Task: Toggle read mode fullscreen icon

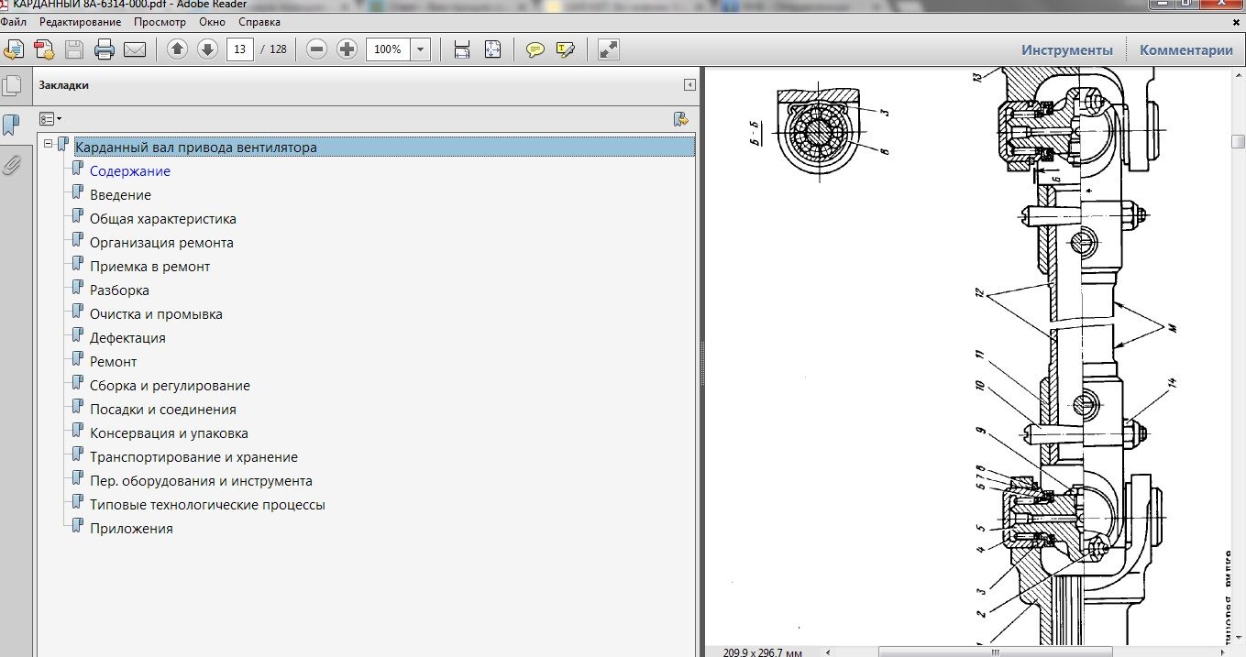Action: (x=608, y=49)
